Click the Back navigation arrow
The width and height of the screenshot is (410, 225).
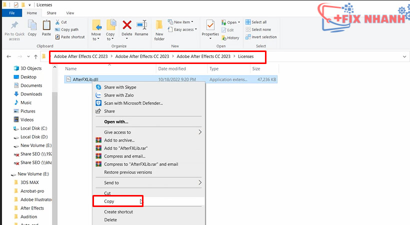(9, 56)
